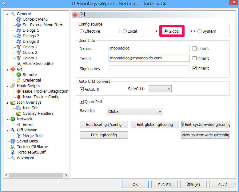
Task: Click the Alternative editor magnifier icon
Action: [19, 64]
